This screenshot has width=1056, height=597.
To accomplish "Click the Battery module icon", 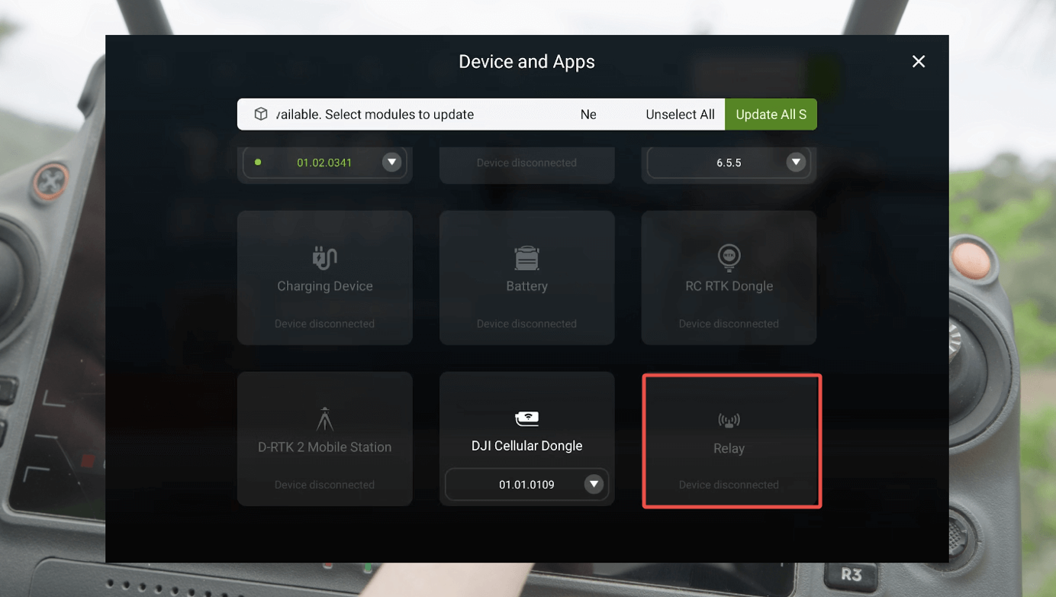I will click(x=526, y=258).
